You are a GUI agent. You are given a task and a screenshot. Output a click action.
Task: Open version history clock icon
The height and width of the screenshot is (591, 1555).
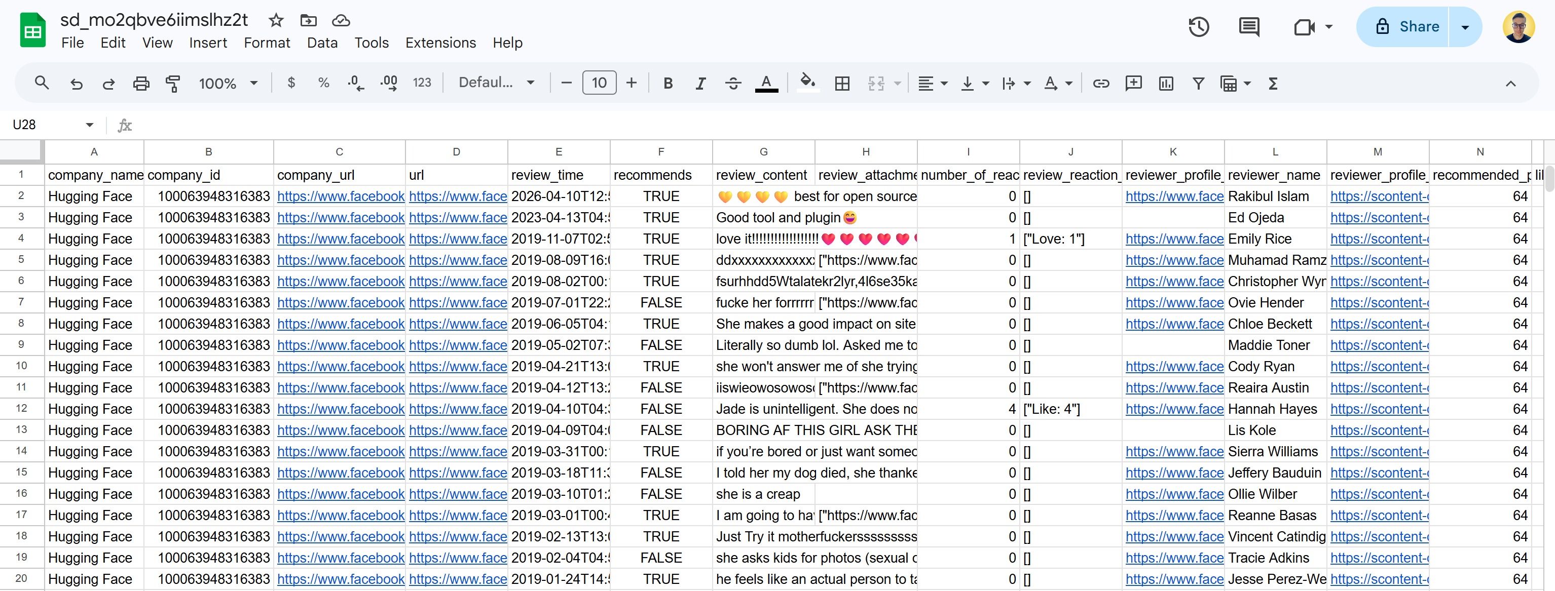(x=1198, y=26)
